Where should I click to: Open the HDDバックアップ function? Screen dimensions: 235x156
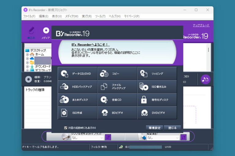point(77,87)
